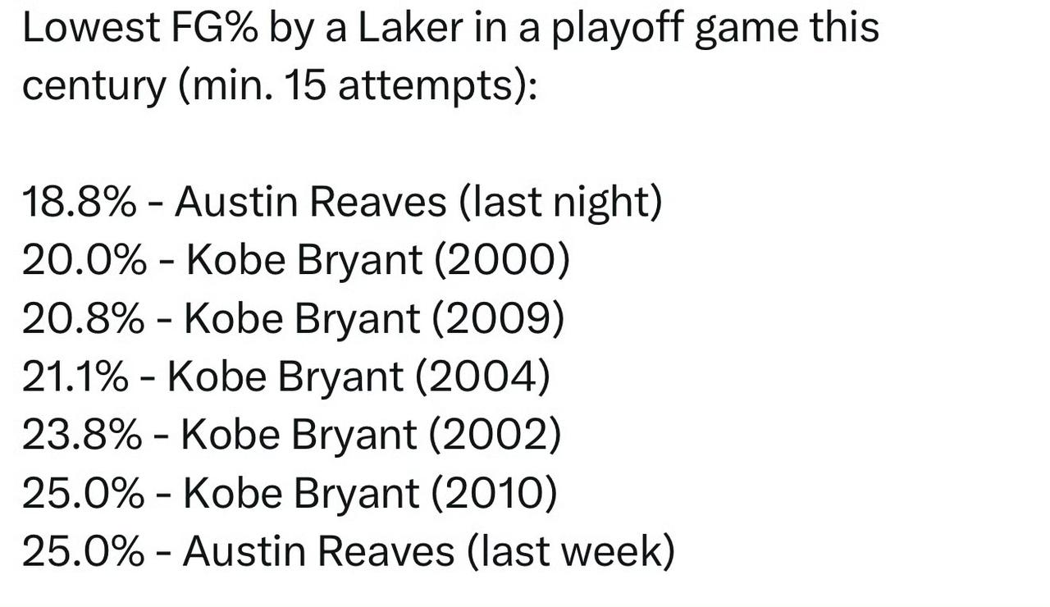Click the 18.8% percentage value
The height and width of the screenshot is (607, 1050).
pyautogui.click(x=80, y=202)
